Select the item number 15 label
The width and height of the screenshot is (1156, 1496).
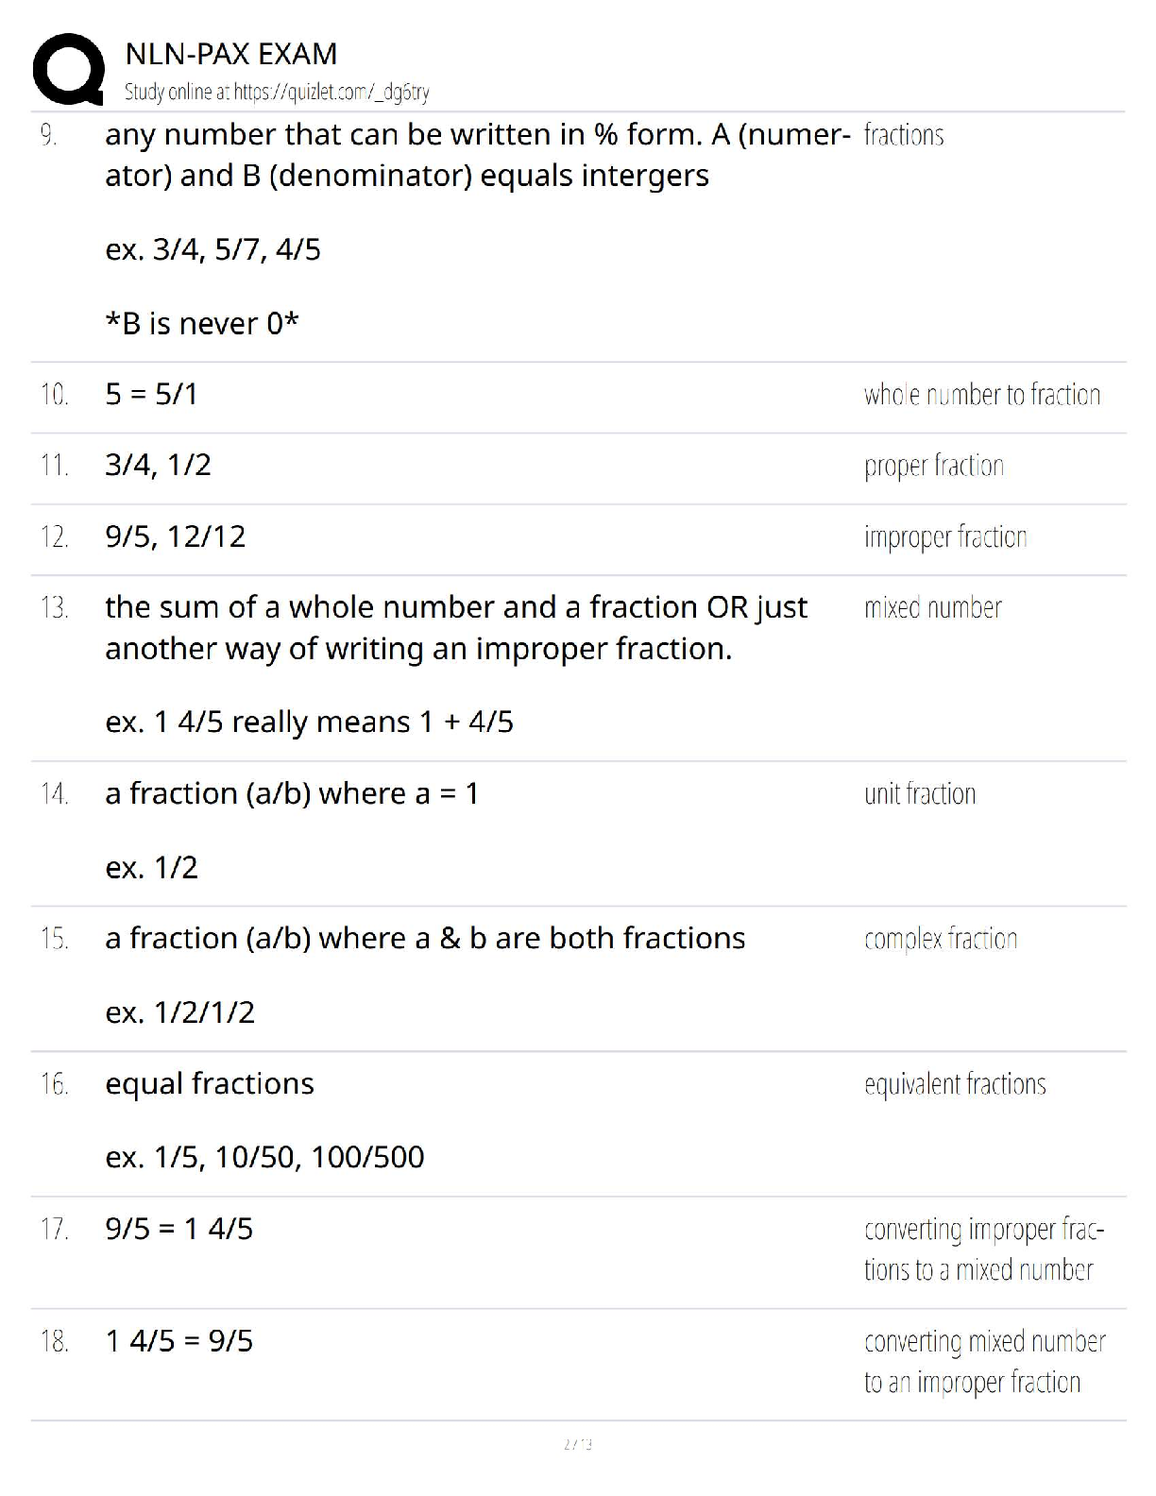tap(55, 939)
